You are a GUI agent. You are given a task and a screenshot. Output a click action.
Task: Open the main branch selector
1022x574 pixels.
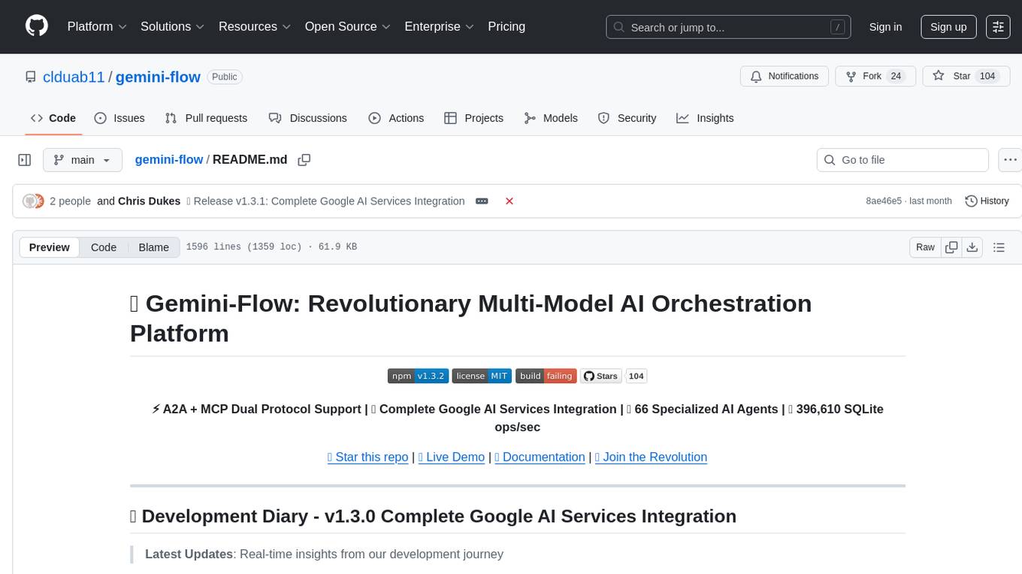(82, 160)
